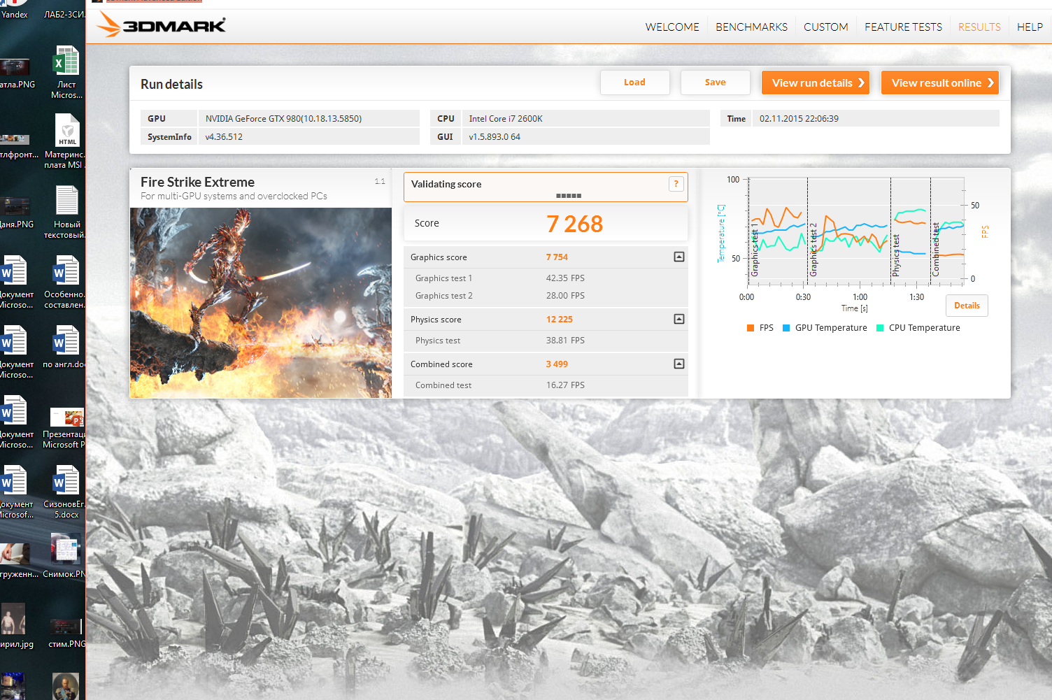
Task: Click the 7 268 overall score value
Action: 574,224
